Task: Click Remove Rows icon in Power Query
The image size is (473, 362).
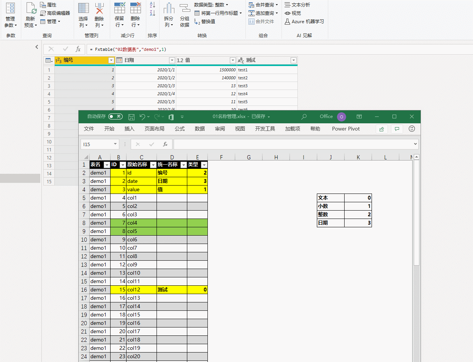Action: [135, 8]
